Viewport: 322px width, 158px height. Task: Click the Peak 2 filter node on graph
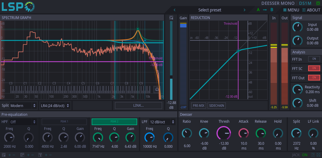(x=138, y=29)
